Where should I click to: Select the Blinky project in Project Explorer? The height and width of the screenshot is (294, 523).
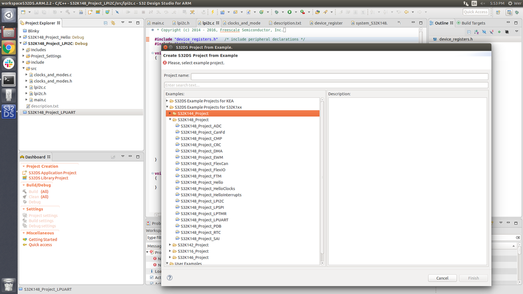click(x=34, y=31)
